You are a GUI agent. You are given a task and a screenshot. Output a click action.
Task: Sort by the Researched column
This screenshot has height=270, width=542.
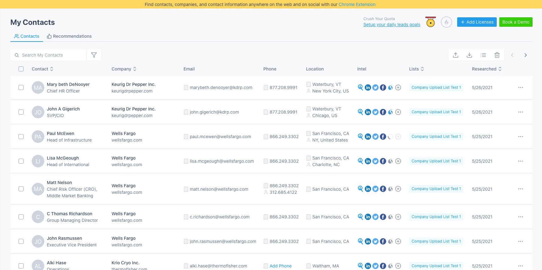[x=486, y=69]
